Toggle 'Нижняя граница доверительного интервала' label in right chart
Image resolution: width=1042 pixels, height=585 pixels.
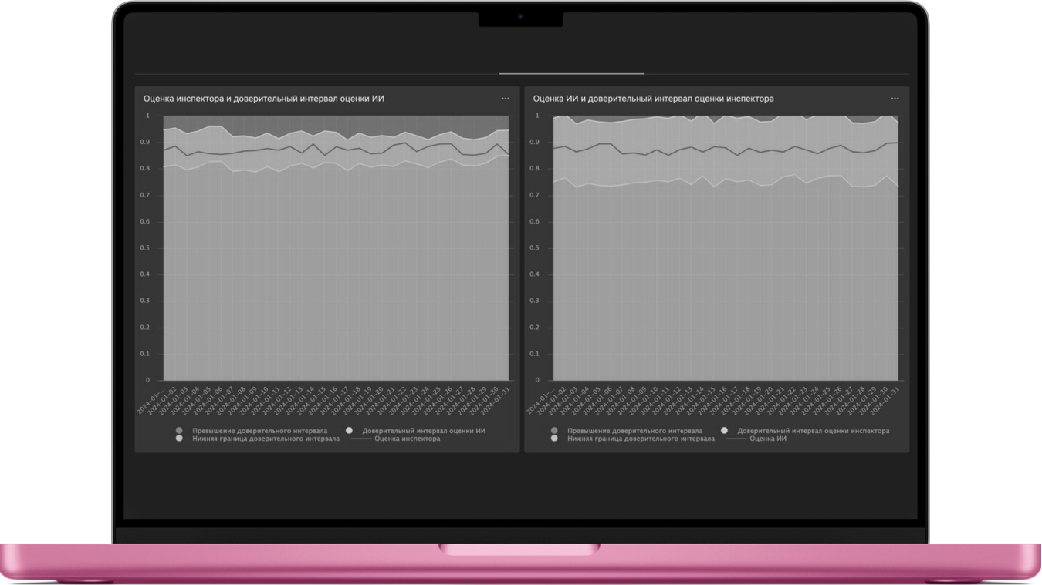(x=641, y=439)
